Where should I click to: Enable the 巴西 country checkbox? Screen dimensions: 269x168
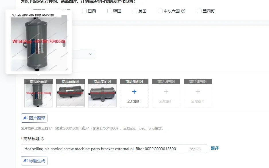(x=84, y=11)
